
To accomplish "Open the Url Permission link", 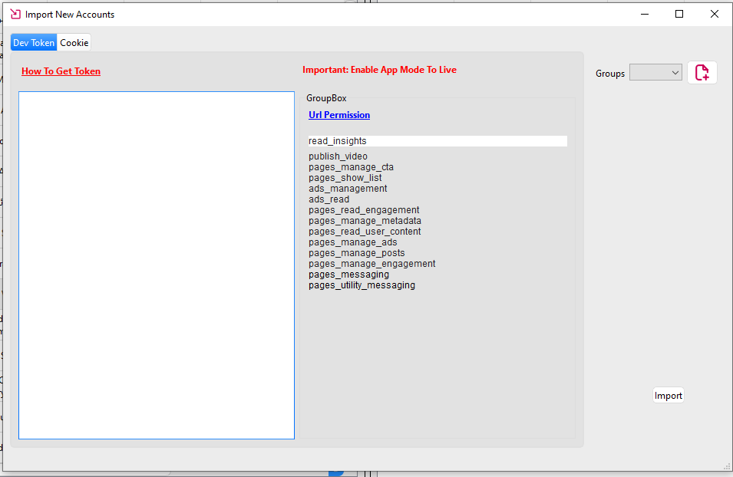I will (338, 115).
